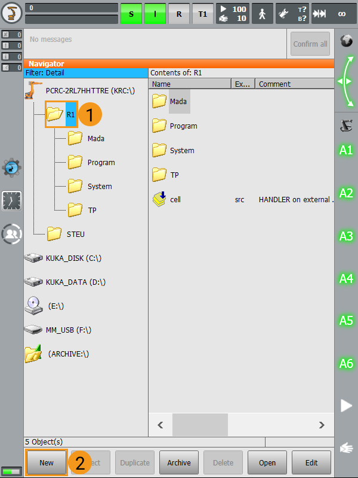Viewport: 358px width, 478px height.
Task: Click the horizontal scrollbar left arrow
Action: tap(161, 425)
